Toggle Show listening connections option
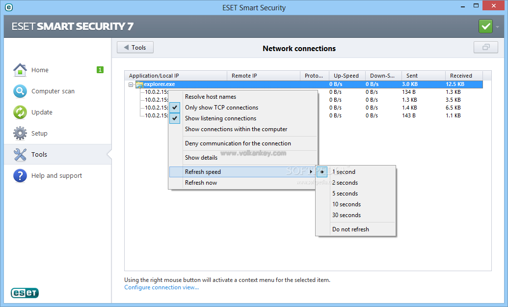 point(220,118)
